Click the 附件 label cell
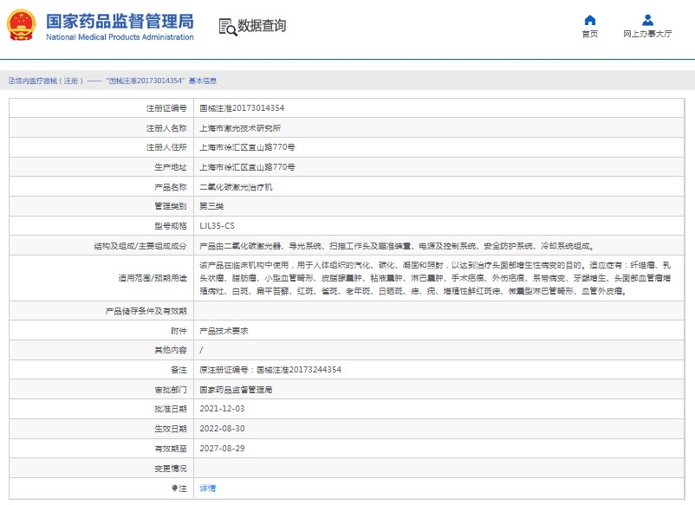 pyautogui.click(x=101, y=331)
